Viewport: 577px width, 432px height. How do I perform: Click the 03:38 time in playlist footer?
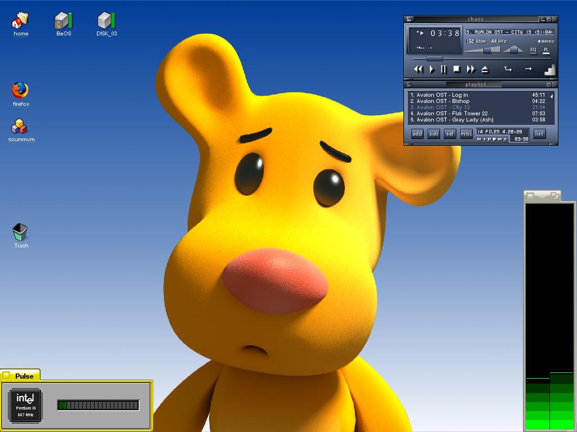pos(521,139)
